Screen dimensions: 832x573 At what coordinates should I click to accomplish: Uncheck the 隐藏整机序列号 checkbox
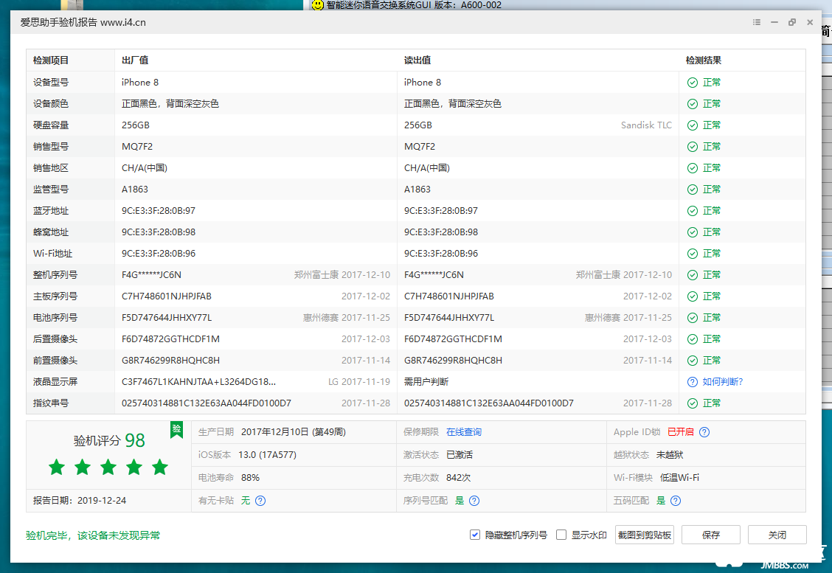pyautogui.click(x=475, y=535)
